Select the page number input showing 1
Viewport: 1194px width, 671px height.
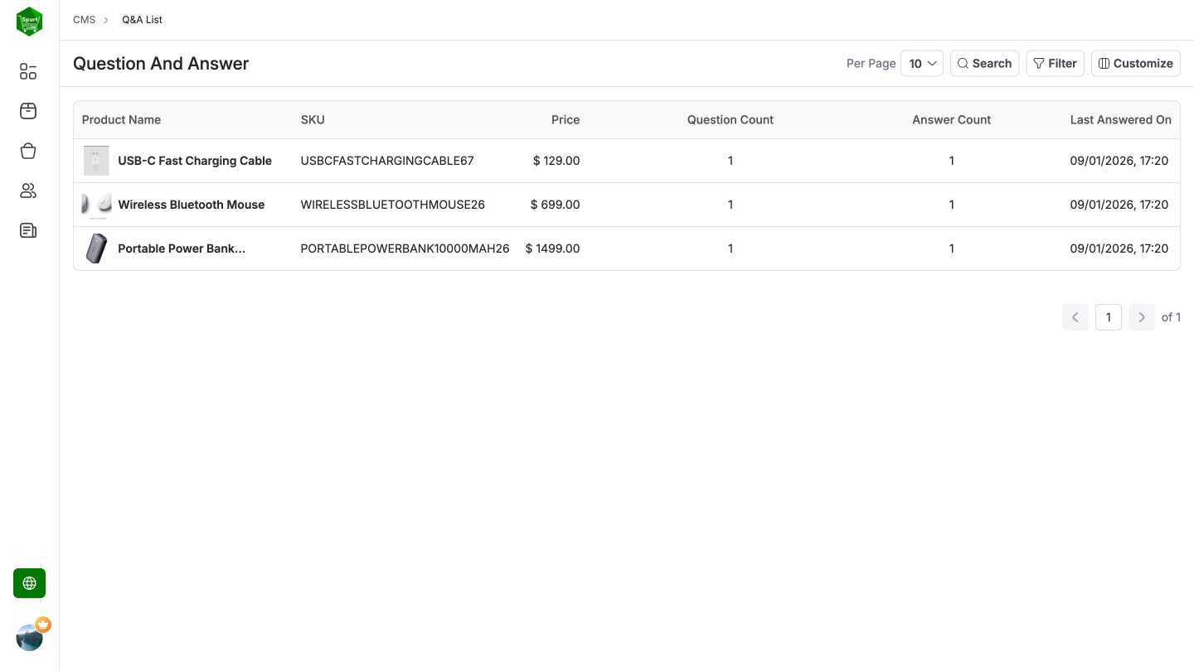point(1109,317)
